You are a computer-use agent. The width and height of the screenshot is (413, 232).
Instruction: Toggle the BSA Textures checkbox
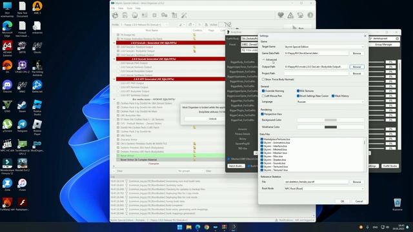(x=298, y=91)
